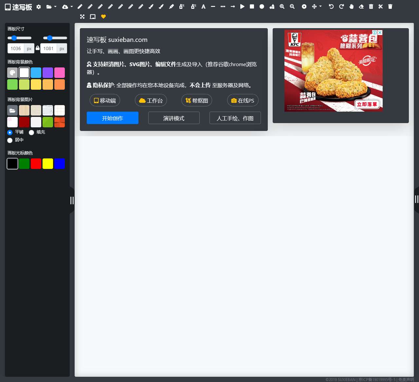Expand the right side panel handle

coord(416,199)
